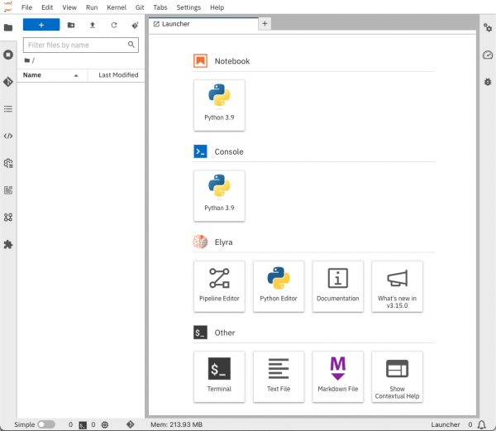
Task: Open the Elyra Python Editor
Action: pyautogui.click(x=279, y=286)
